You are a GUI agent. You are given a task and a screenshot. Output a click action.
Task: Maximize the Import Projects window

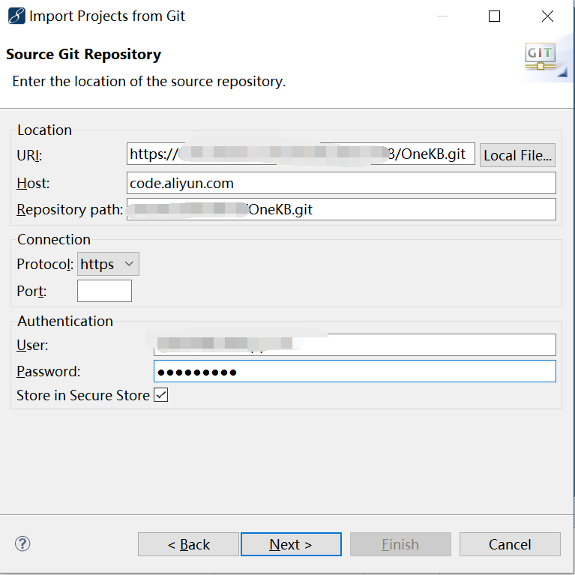pyautogui.click(x=494, y=16)
